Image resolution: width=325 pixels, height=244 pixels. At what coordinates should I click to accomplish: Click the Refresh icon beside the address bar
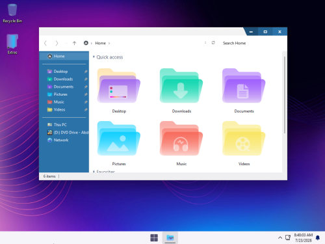click(x=213, y=43)
